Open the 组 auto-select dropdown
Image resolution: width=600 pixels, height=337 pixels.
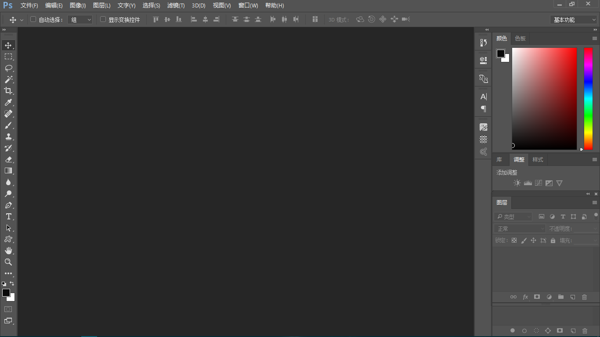point(80,20)
